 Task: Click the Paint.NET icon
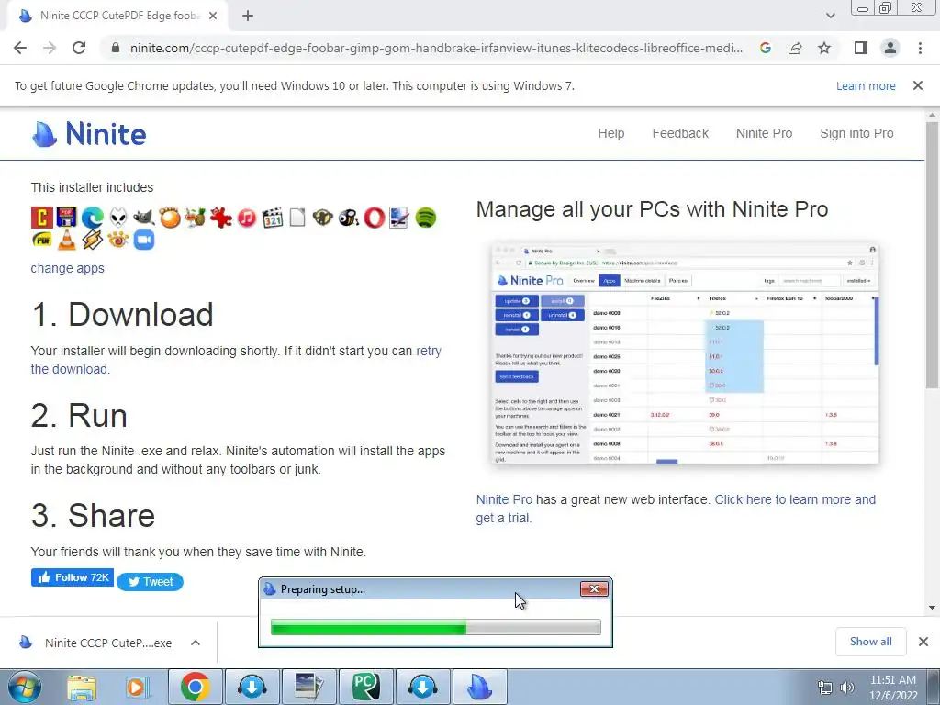(x=399, y=218)
